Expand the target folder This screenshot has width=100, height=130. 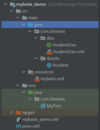click(x=11, y=112)
